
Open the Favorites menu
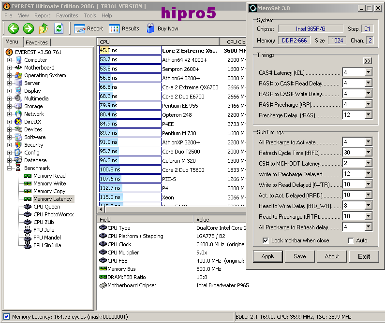[67, 15]
